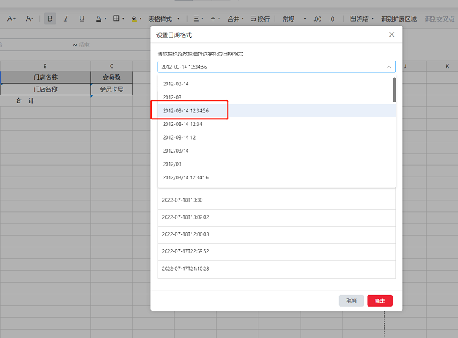458x338 pixels.
Task: Select format 2012-03
Action: [x=277, y=97]
